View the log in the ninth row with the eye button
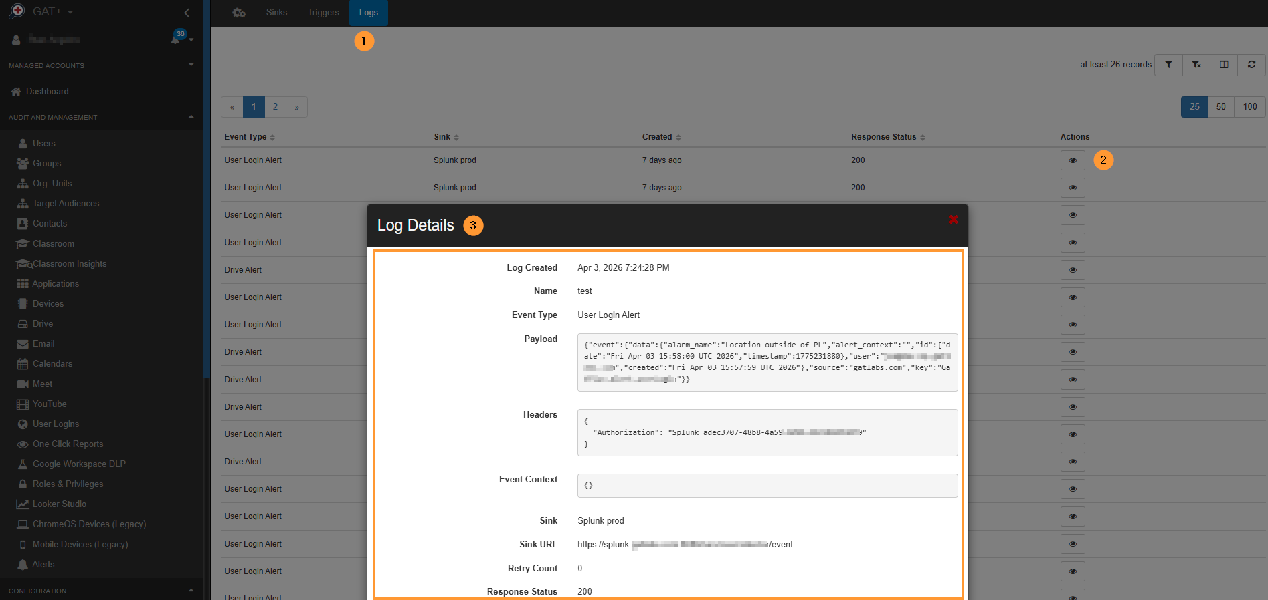1268x600 pixels. tap(1073, 380)
